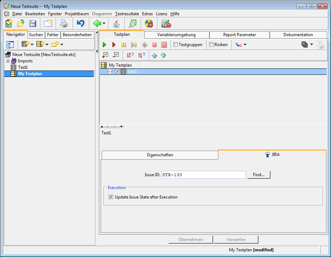
Task: Open the Testresultate menu
Action: point(127,14)
